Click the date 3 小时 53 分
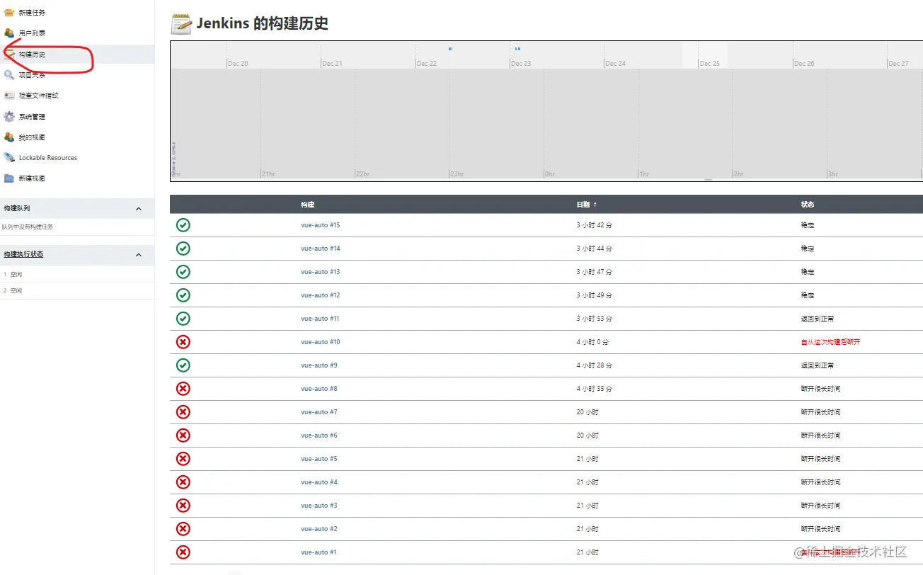Viewport: 923px width, 575px height. pos(595,319)
